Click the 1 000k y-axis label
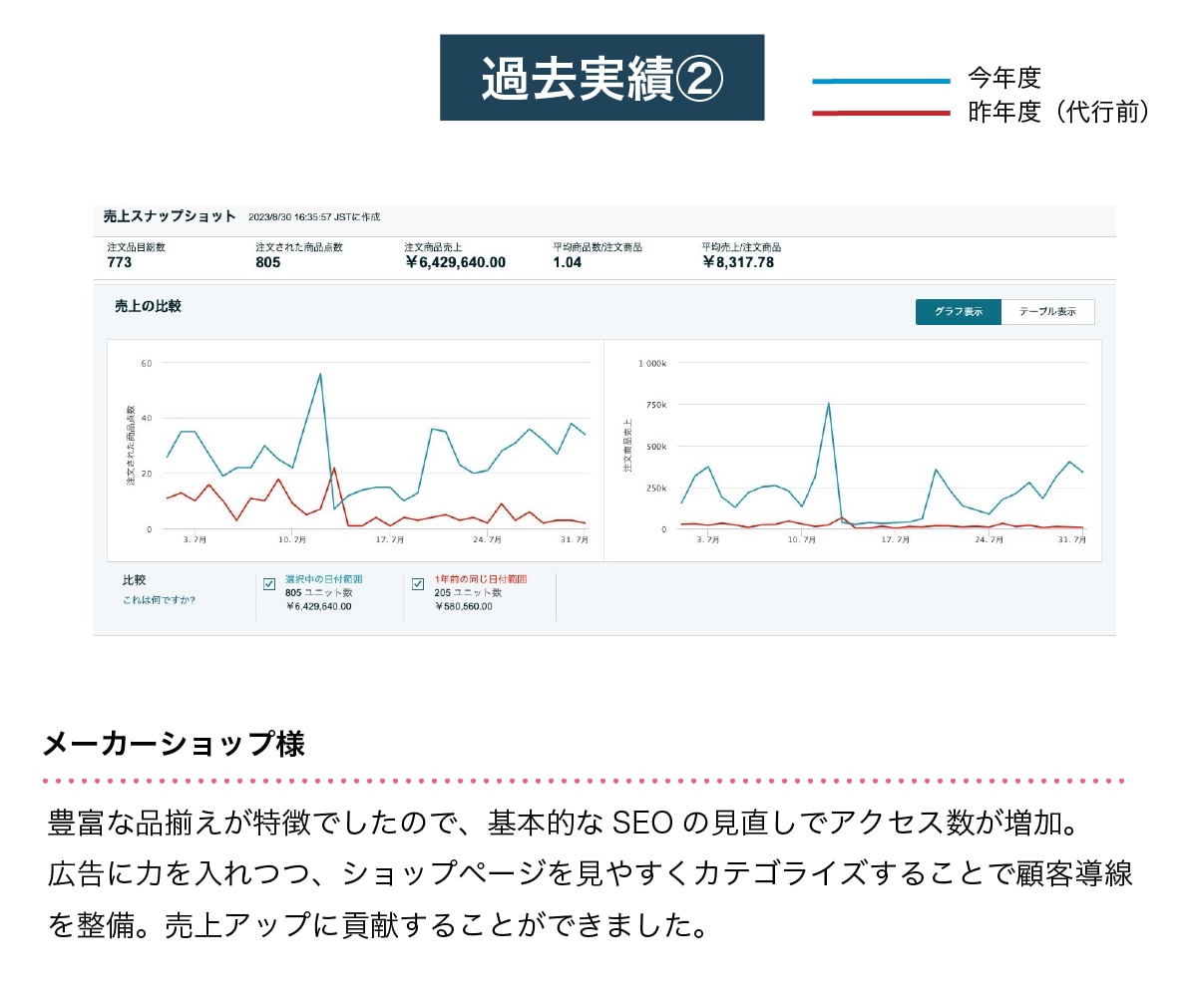Viewport: 1197px width, 997px height. [x=650, y=364]
